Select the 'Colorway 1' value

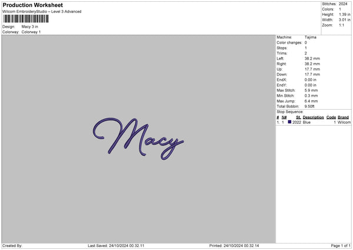point(31,32)
